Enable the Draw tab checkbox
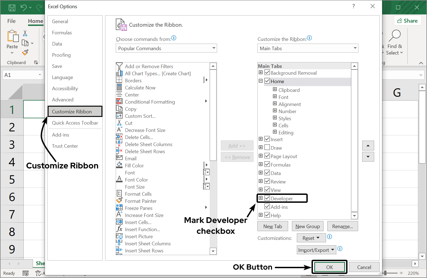This screenshot has width=427, height=278. pyautogui.click(x=267, y=147)
